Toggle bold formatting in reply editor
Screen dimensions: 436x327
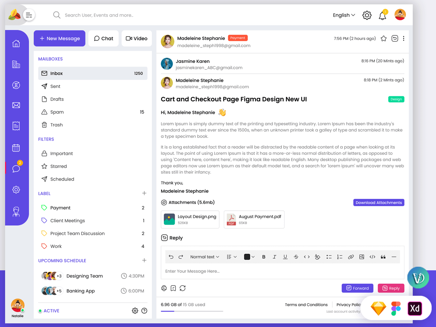click(264, 257)
